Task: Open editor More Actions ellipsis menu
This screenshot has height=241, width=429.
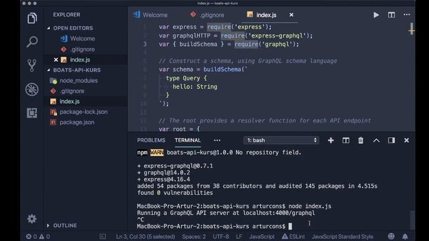Action: [x=407, y=15]
